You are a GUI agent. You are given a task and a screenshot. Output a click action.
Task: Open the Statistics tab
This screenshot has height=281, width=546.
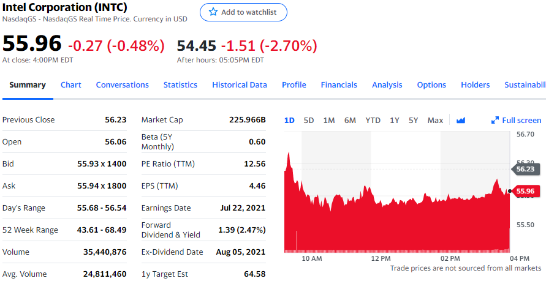(x=180, y=85)
